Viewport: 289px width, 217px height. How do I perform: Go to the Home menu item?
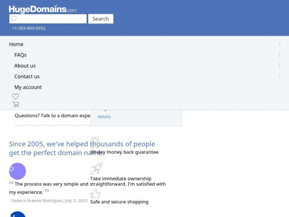[x=16, y=44]
